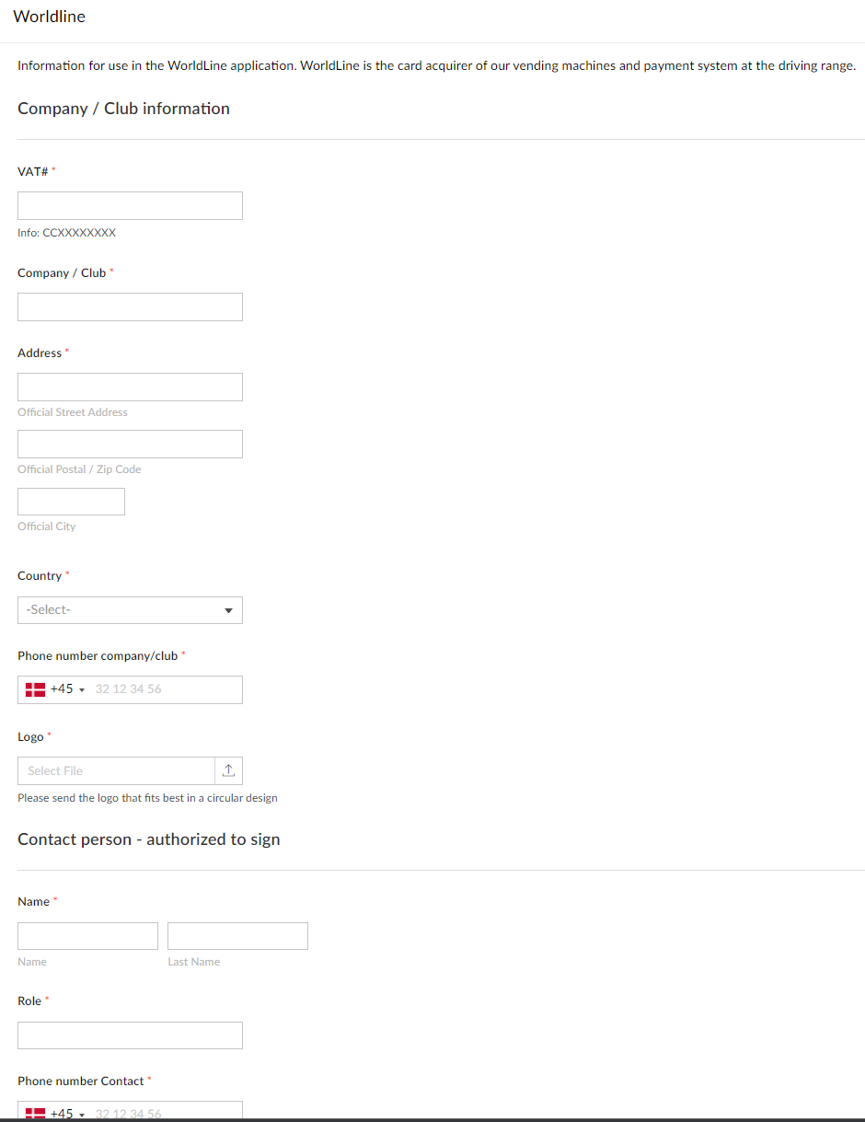Click Denmark flag in company phone field
Viewport: 865px width, 1122px height.
point(36,689)
